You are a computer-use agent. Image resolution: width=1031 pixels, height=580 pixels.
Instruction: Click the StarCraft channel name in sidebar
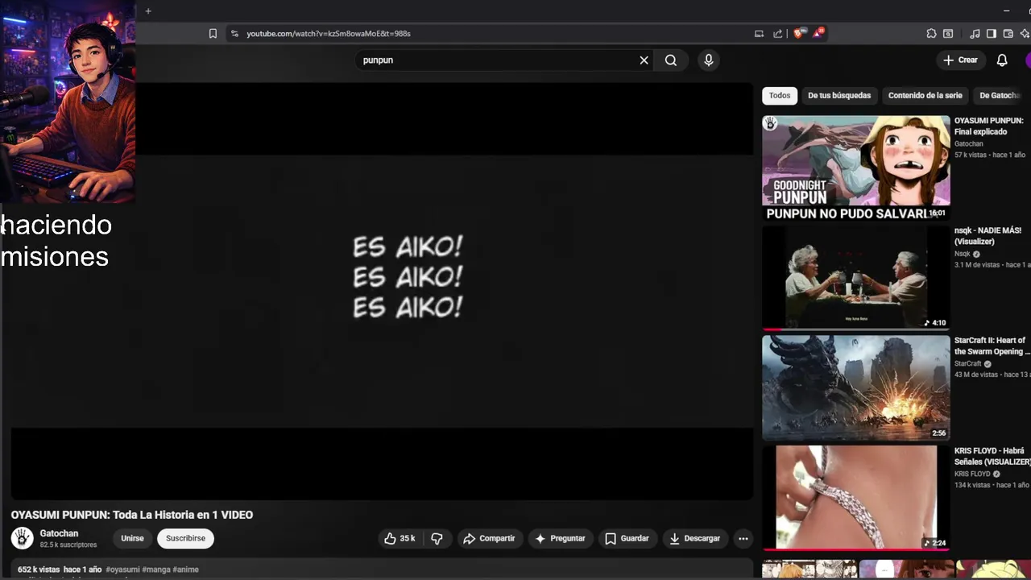point(968,364)
